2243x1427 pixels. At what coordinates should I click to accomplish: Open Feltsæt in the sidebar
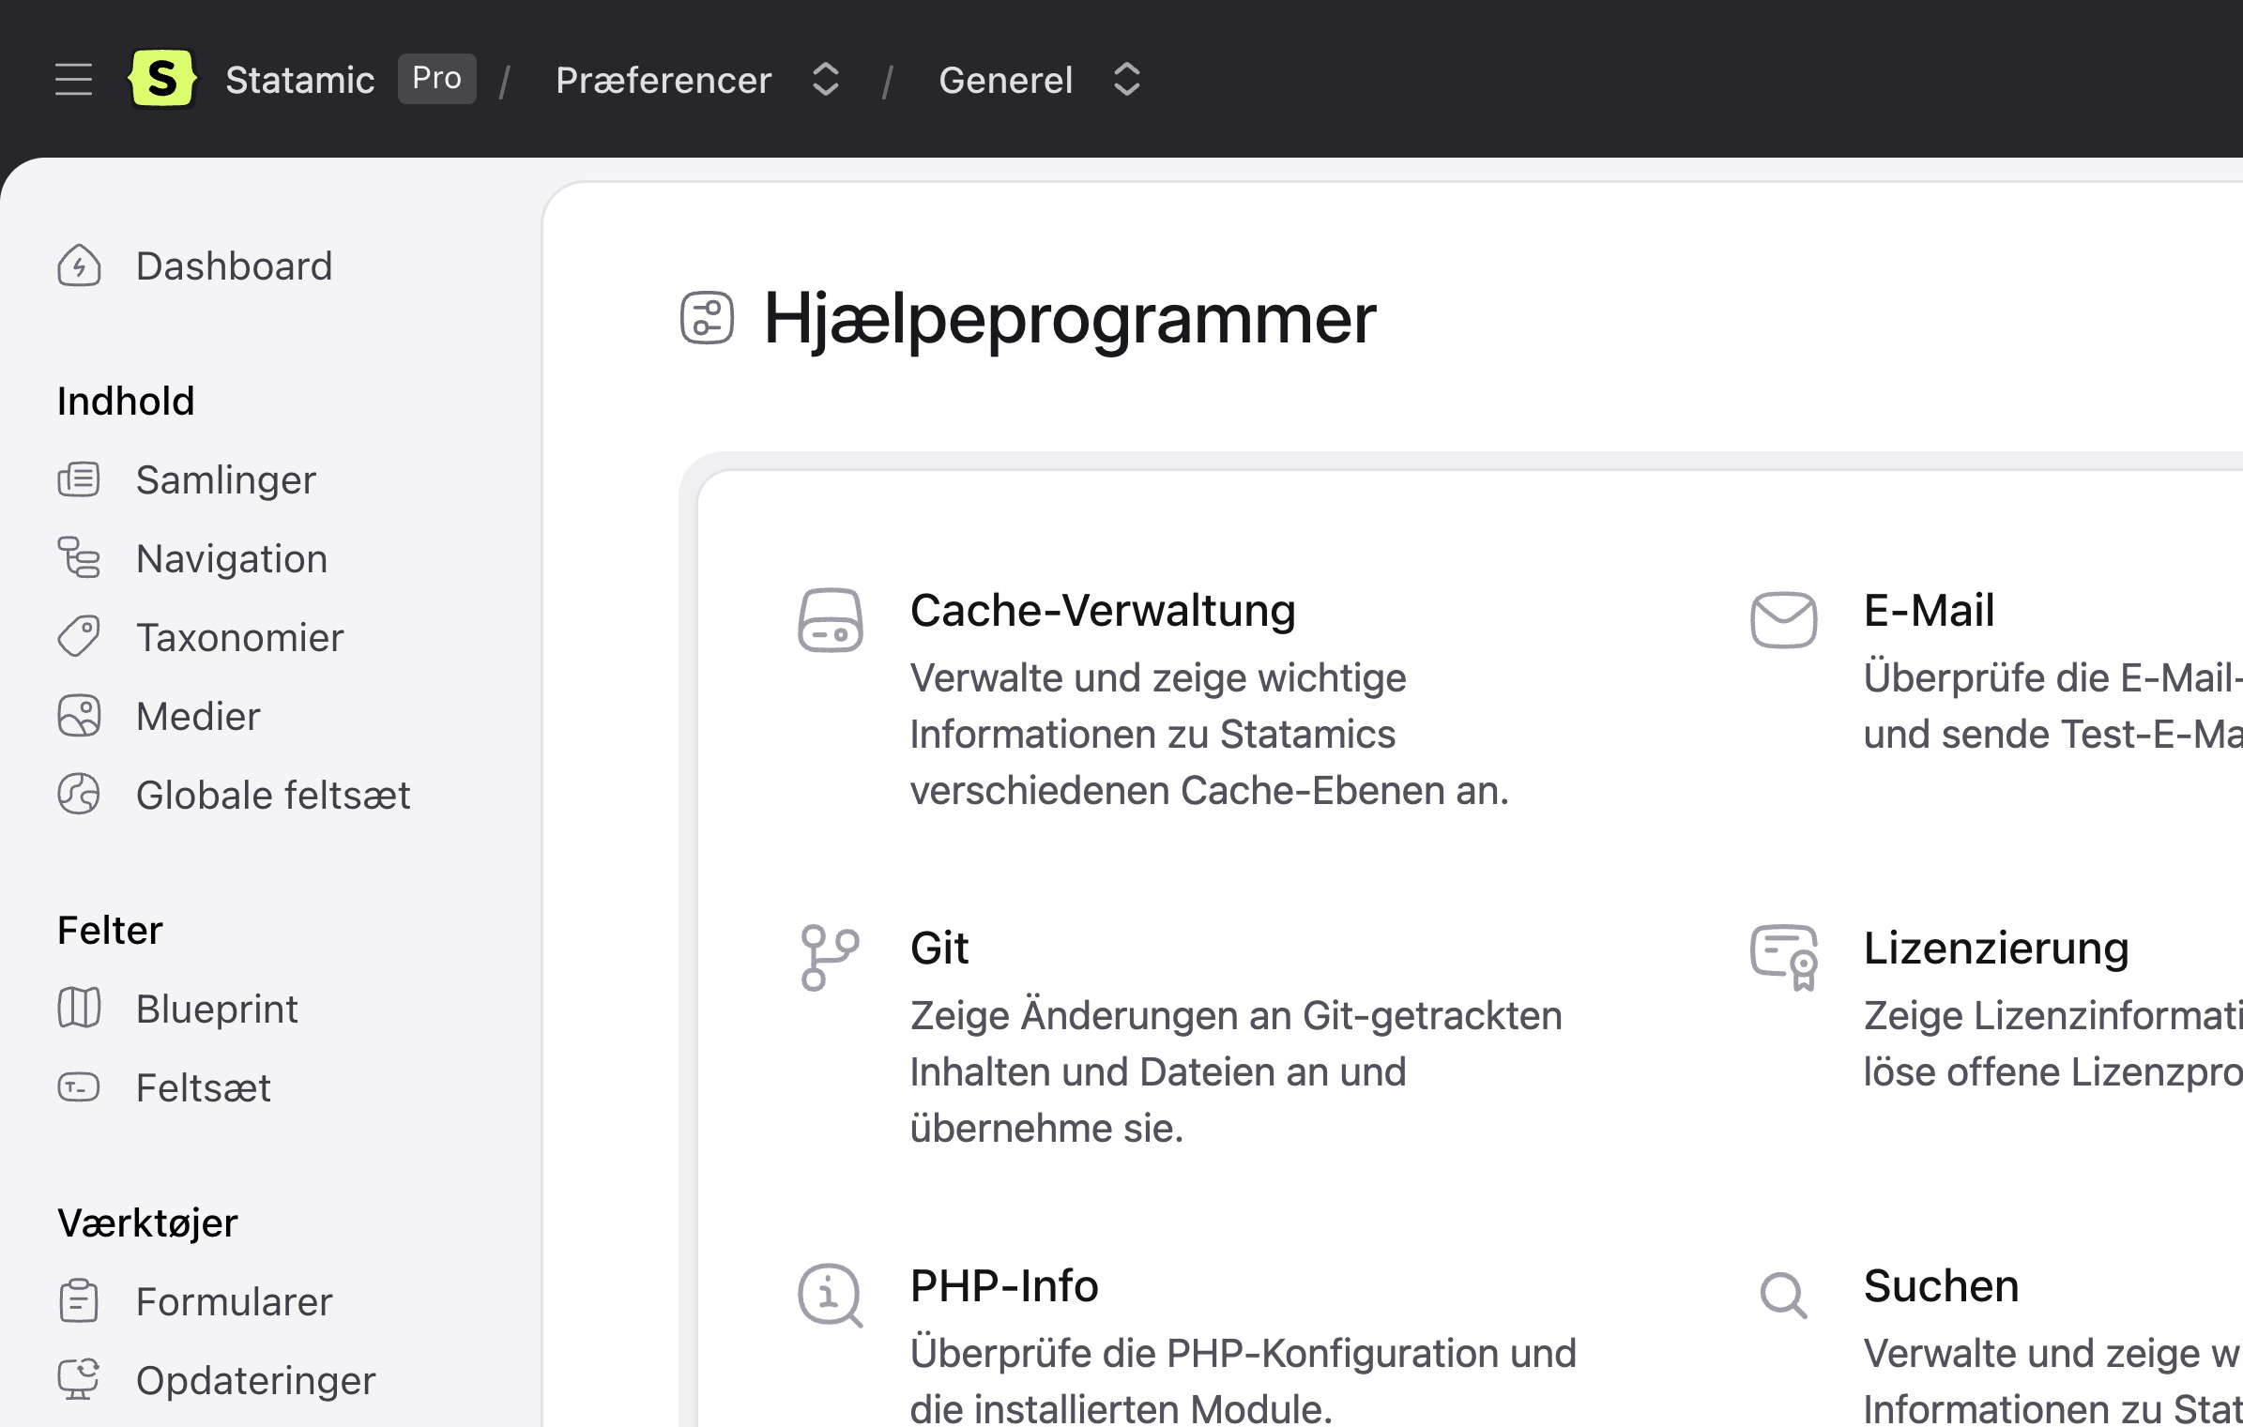pyautogui.click(x=203, y=1088)
